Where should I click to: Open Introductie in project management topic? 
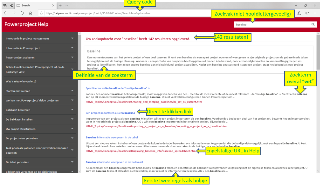[x=27, y=38]
